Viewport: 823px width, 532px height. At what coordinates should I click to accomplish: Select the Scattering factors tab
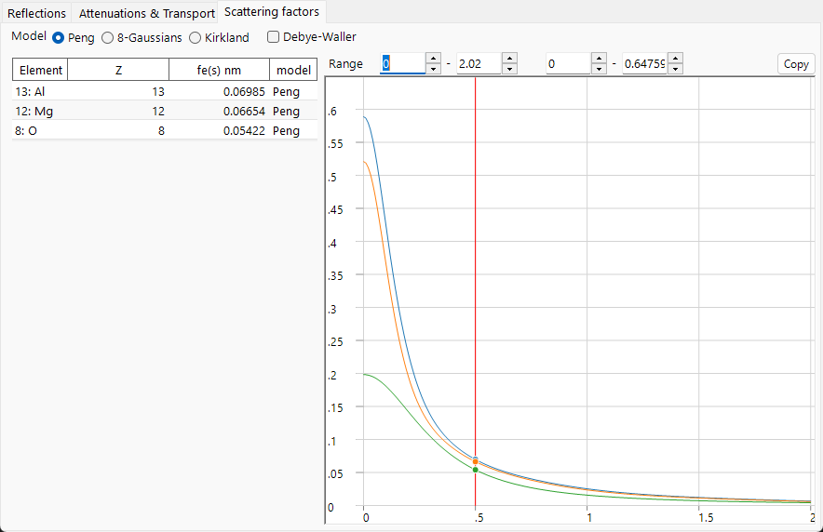coord(271,11)
